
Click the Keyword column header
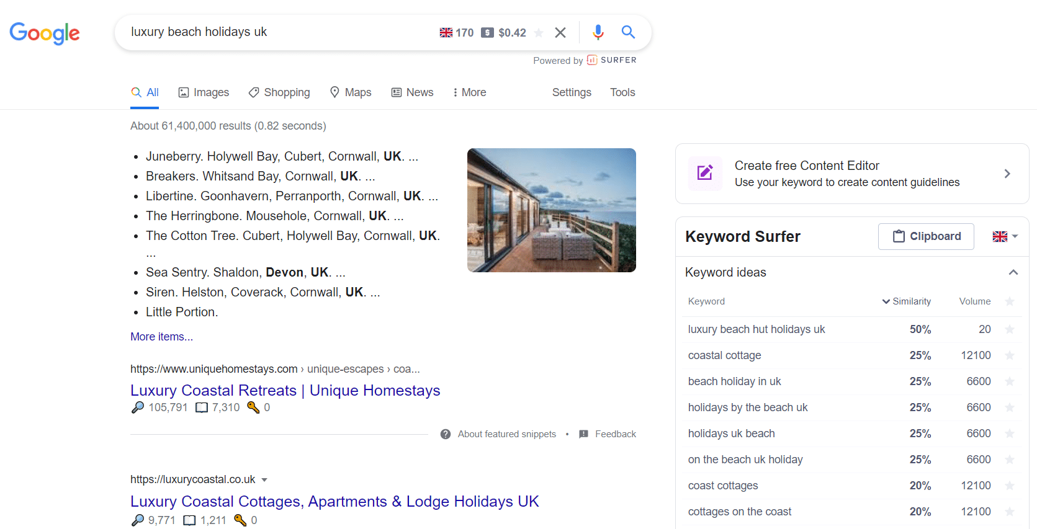tap(706, 301)
